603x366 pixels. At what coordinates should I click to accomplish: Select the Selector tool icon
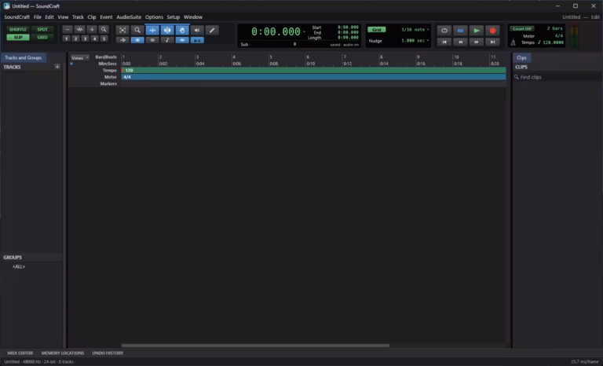(x=167, y=31)
